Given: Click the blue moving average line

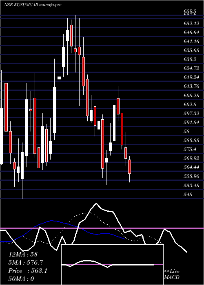Looking at the screenshot, I should [x=63, y=231].
